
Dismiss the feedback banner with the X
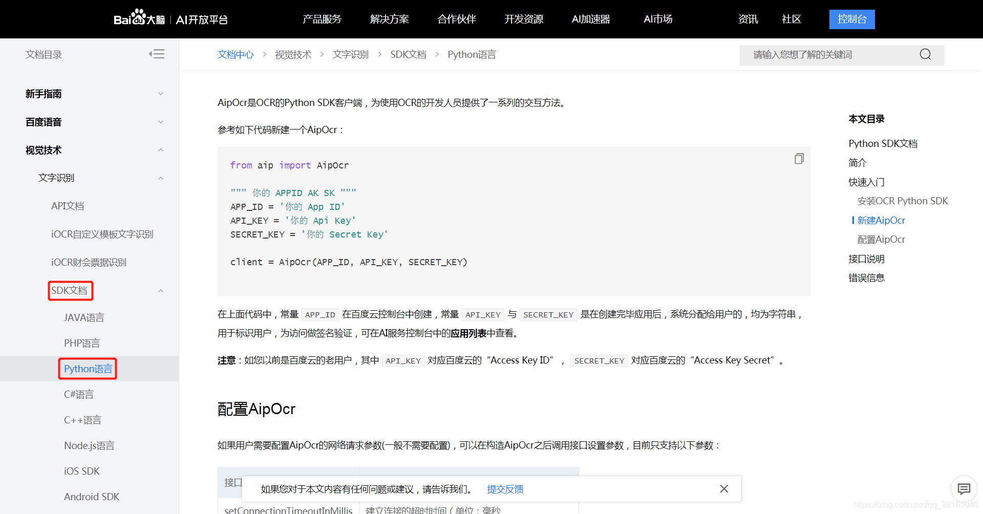click(724, 488)
